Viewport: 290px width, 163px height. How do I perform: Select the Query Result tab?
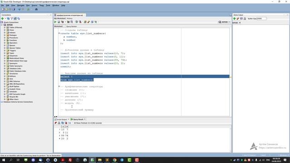[78, 120]
